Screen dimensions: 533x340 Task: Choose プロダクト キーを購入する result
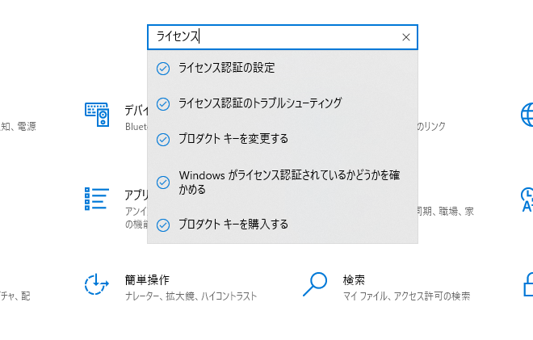tap(283, 225)
